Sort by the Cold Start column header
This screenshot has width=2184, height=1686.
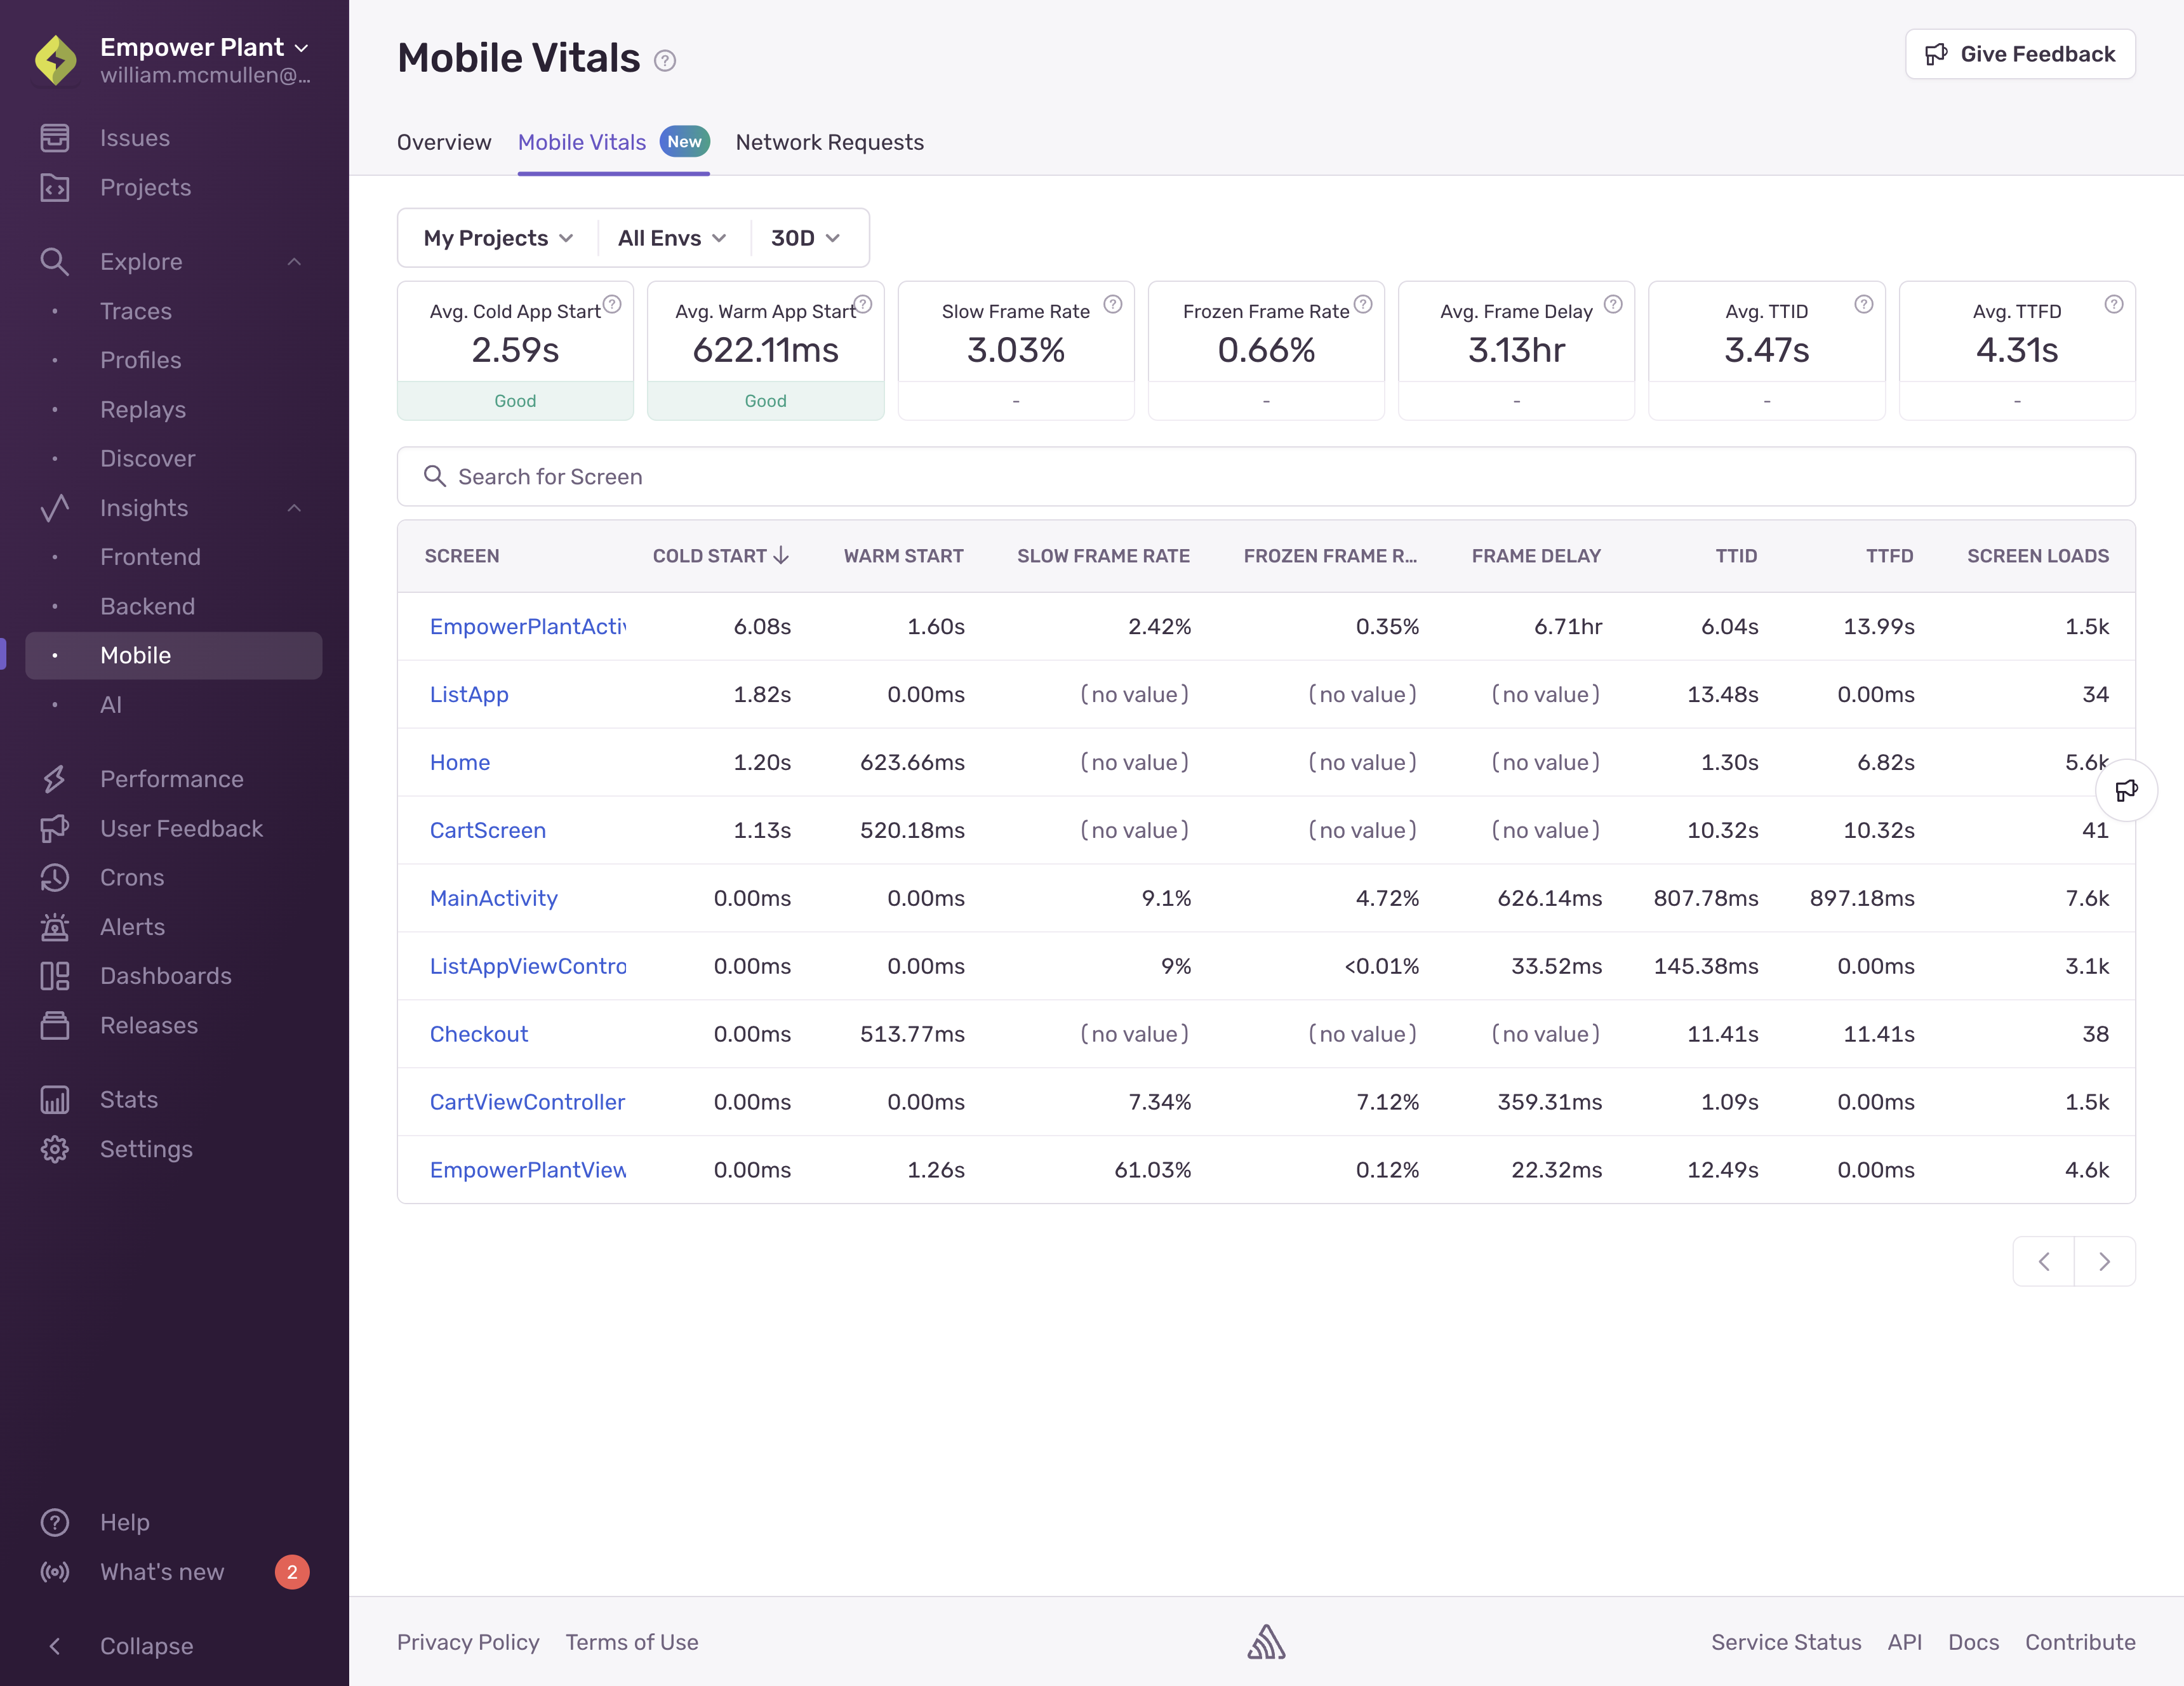721,556
